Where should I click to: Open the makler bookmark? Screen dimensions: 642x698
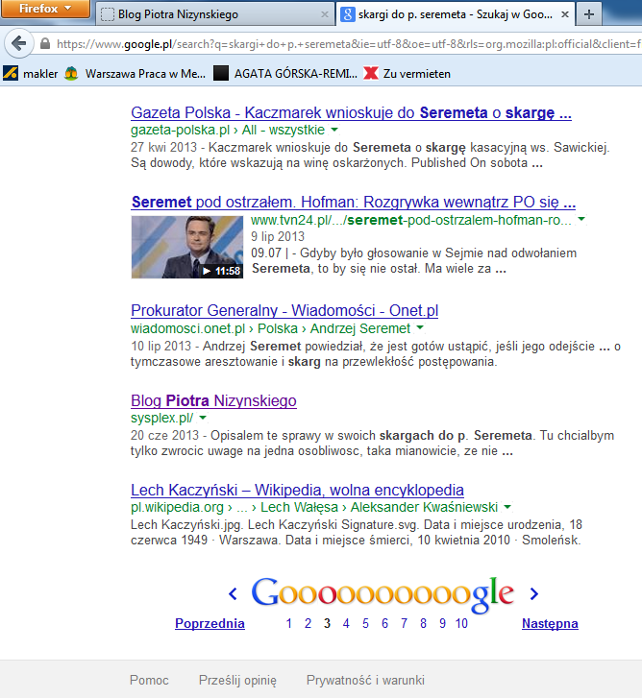click(x=31, y=74)
